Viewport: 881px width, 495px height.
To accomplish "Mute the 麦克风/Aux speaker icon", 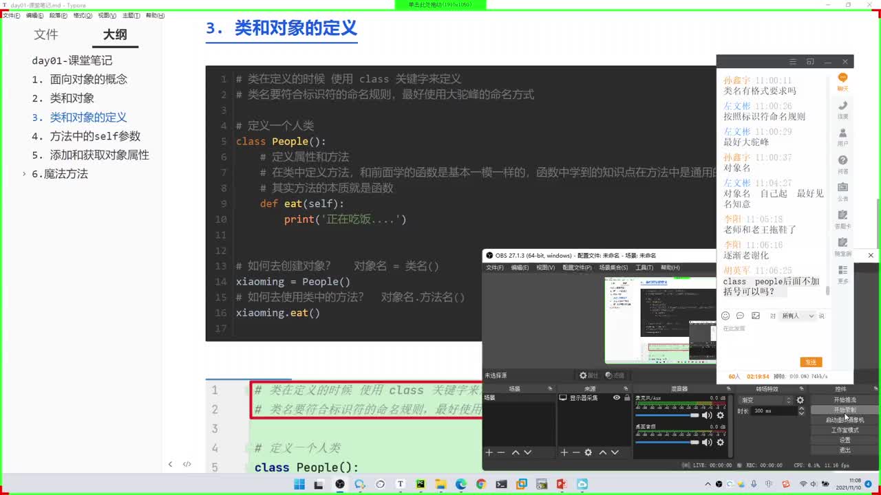I will tap(707, 415).
